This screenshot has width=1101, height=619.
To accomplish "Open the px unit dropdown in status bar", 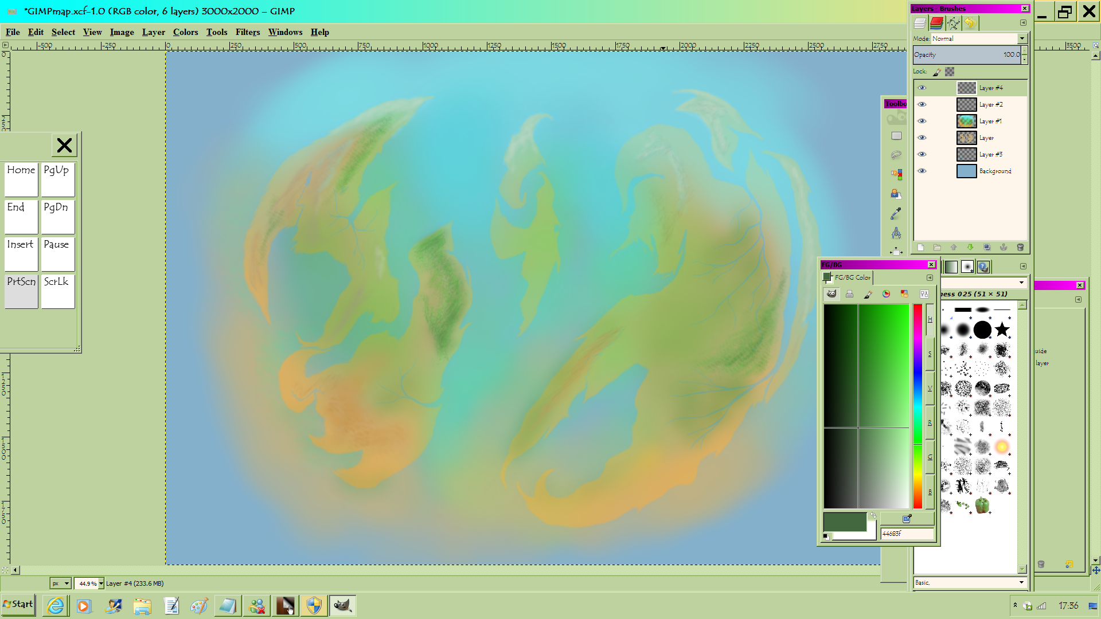I will (60, 583).
